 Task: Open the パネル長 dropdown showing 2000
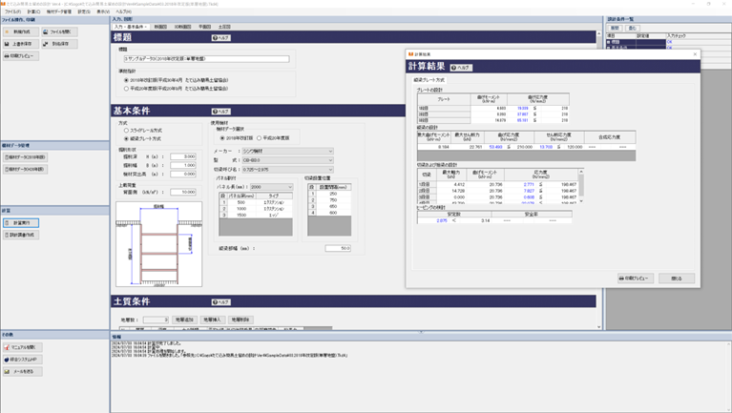[272, 187]
